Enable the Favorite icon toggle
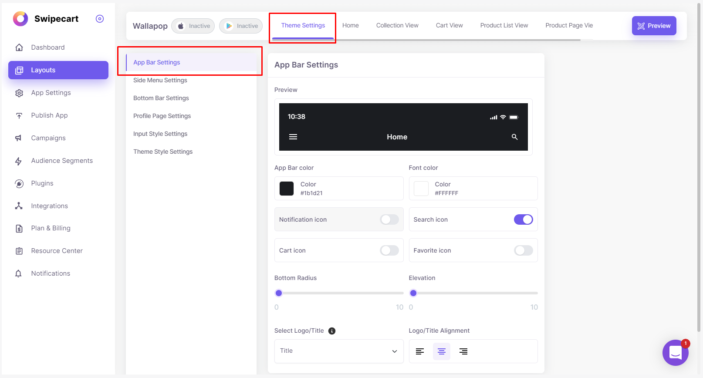The width and height of the screenshot is (703, 378). [x=523, y=250]
